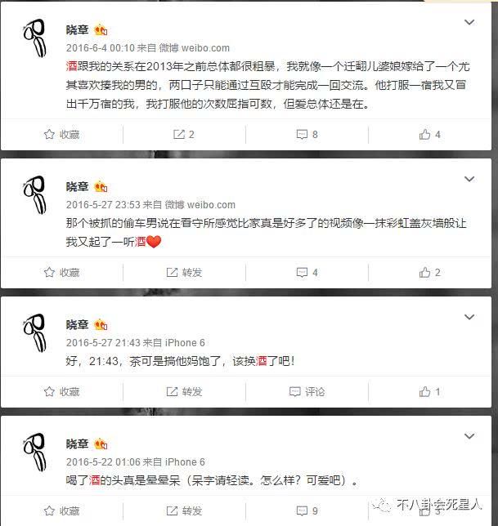This screenshot has width=498, height=526.
Task: Expand the chevron menu on the 23:53 post
Action: tap(469, 179)
